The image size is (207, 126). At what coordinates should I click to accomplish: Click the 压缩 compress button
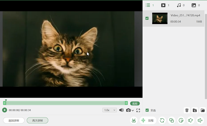pos(148,120)
